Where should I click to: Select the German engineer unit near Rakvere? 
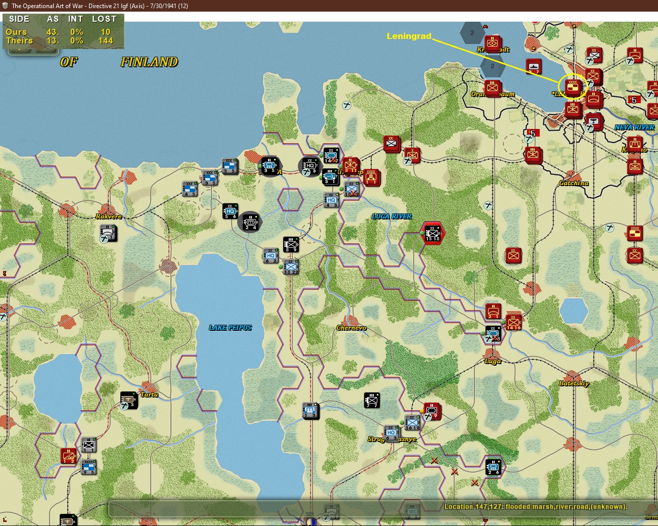point(108,233)
